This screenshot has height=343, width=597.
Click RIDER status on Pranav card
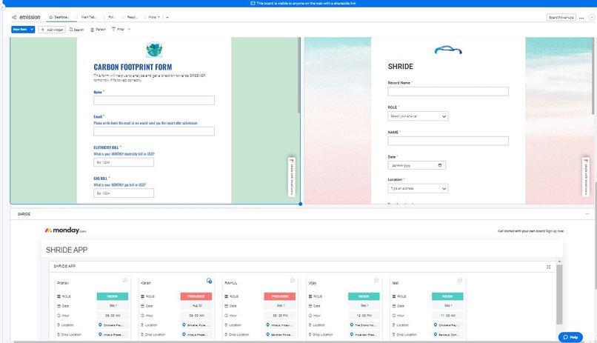[113, 296]
